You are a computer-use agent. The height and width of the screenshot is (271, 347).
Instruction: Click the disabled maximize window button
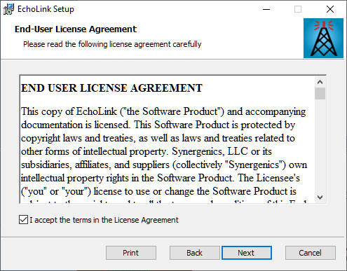click(298, 9)
